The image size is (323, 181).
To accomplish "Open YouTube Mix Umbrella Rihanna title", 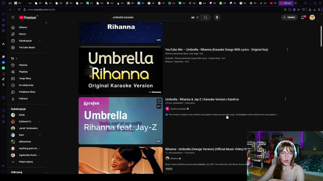I will click(x=217, y=50).
